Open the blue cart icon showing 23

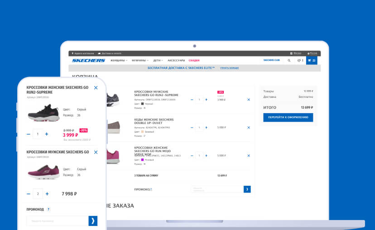click(312, 60)
